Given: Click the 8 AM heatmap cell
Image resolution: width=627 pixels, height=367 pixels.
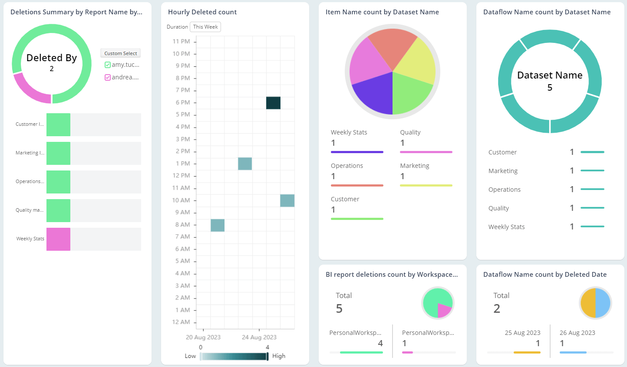Looking at the screenshot, I should coord(218,225).
